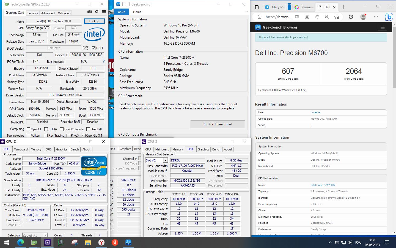Open Memory tab in right CPU-Z window

[x=178, y=149]
